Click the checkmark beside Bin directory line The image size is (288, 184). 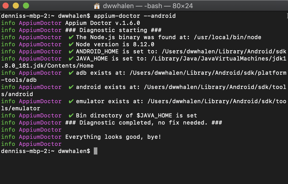pyautogui.click(x=71, y=116)
